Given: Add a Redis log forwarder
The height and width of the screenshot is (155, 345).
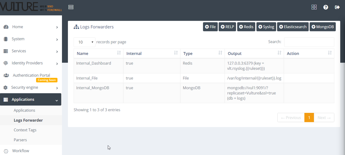Looking at the screenshot, I should 246,27.
